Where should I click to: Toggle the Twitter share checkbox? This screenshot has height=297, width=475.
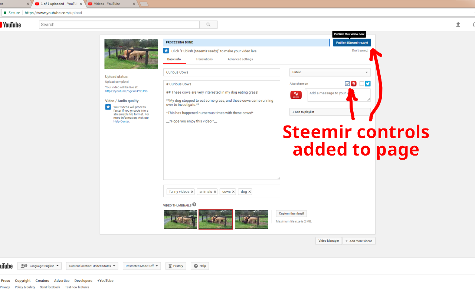click(x=362, y=84)
